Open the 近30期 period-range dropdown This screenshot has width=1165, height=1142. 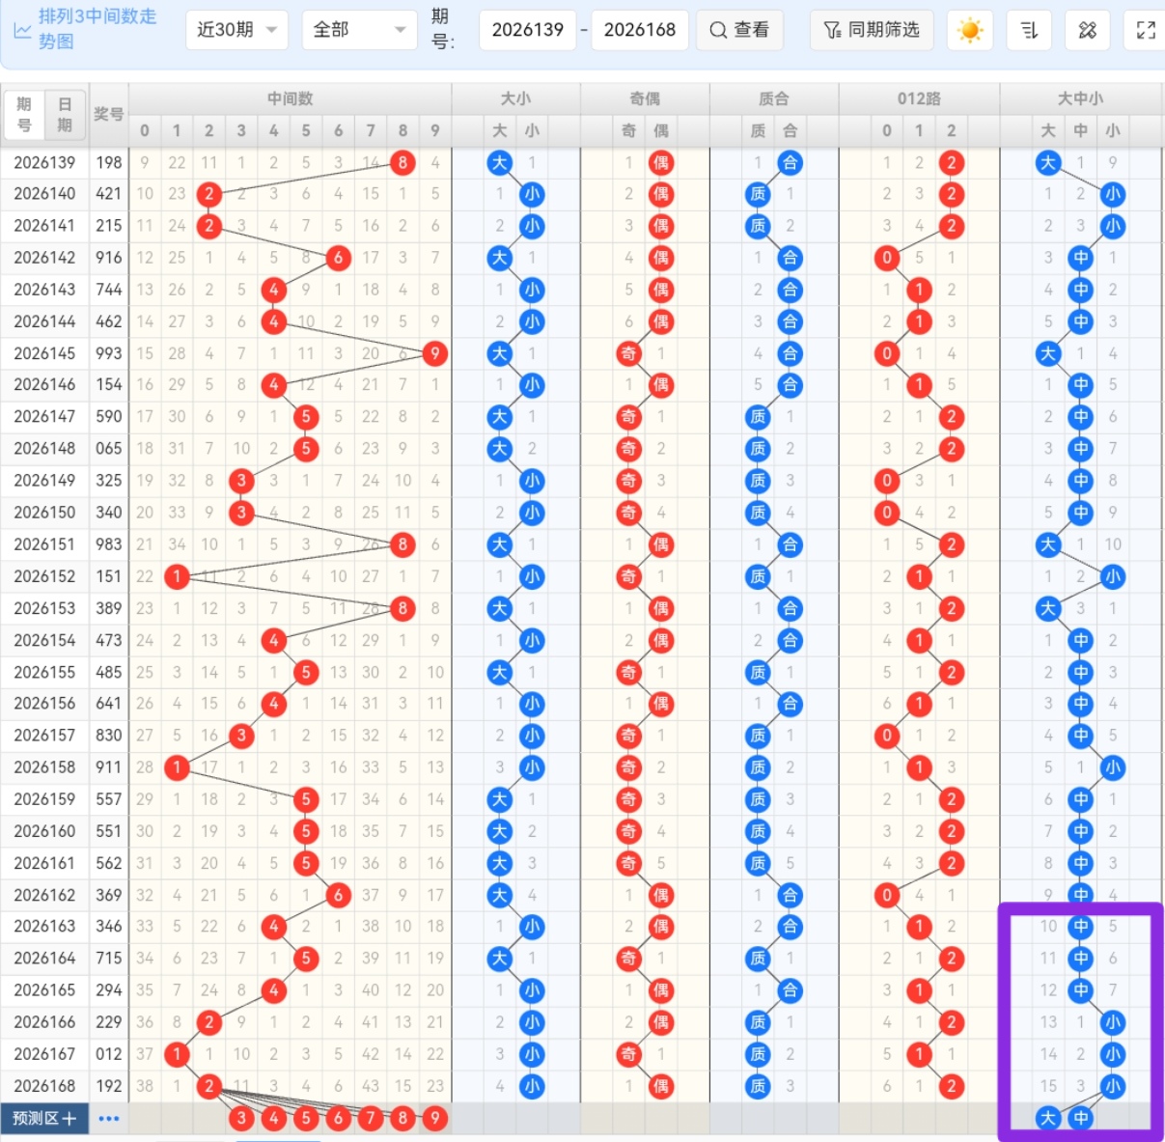tap(236, 30)
